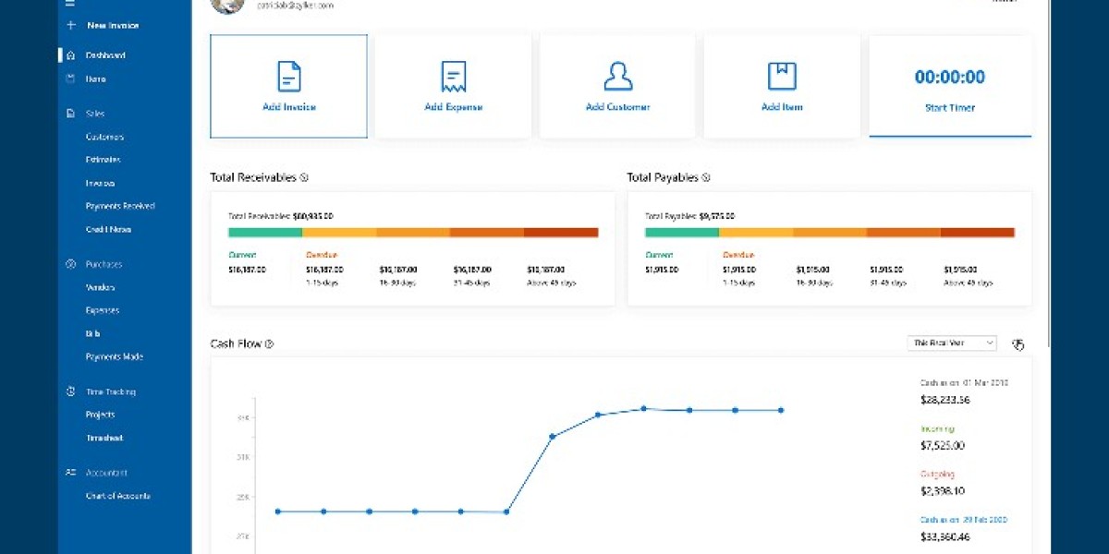Click the plus icon beside New Invoice

coord(70,26)
